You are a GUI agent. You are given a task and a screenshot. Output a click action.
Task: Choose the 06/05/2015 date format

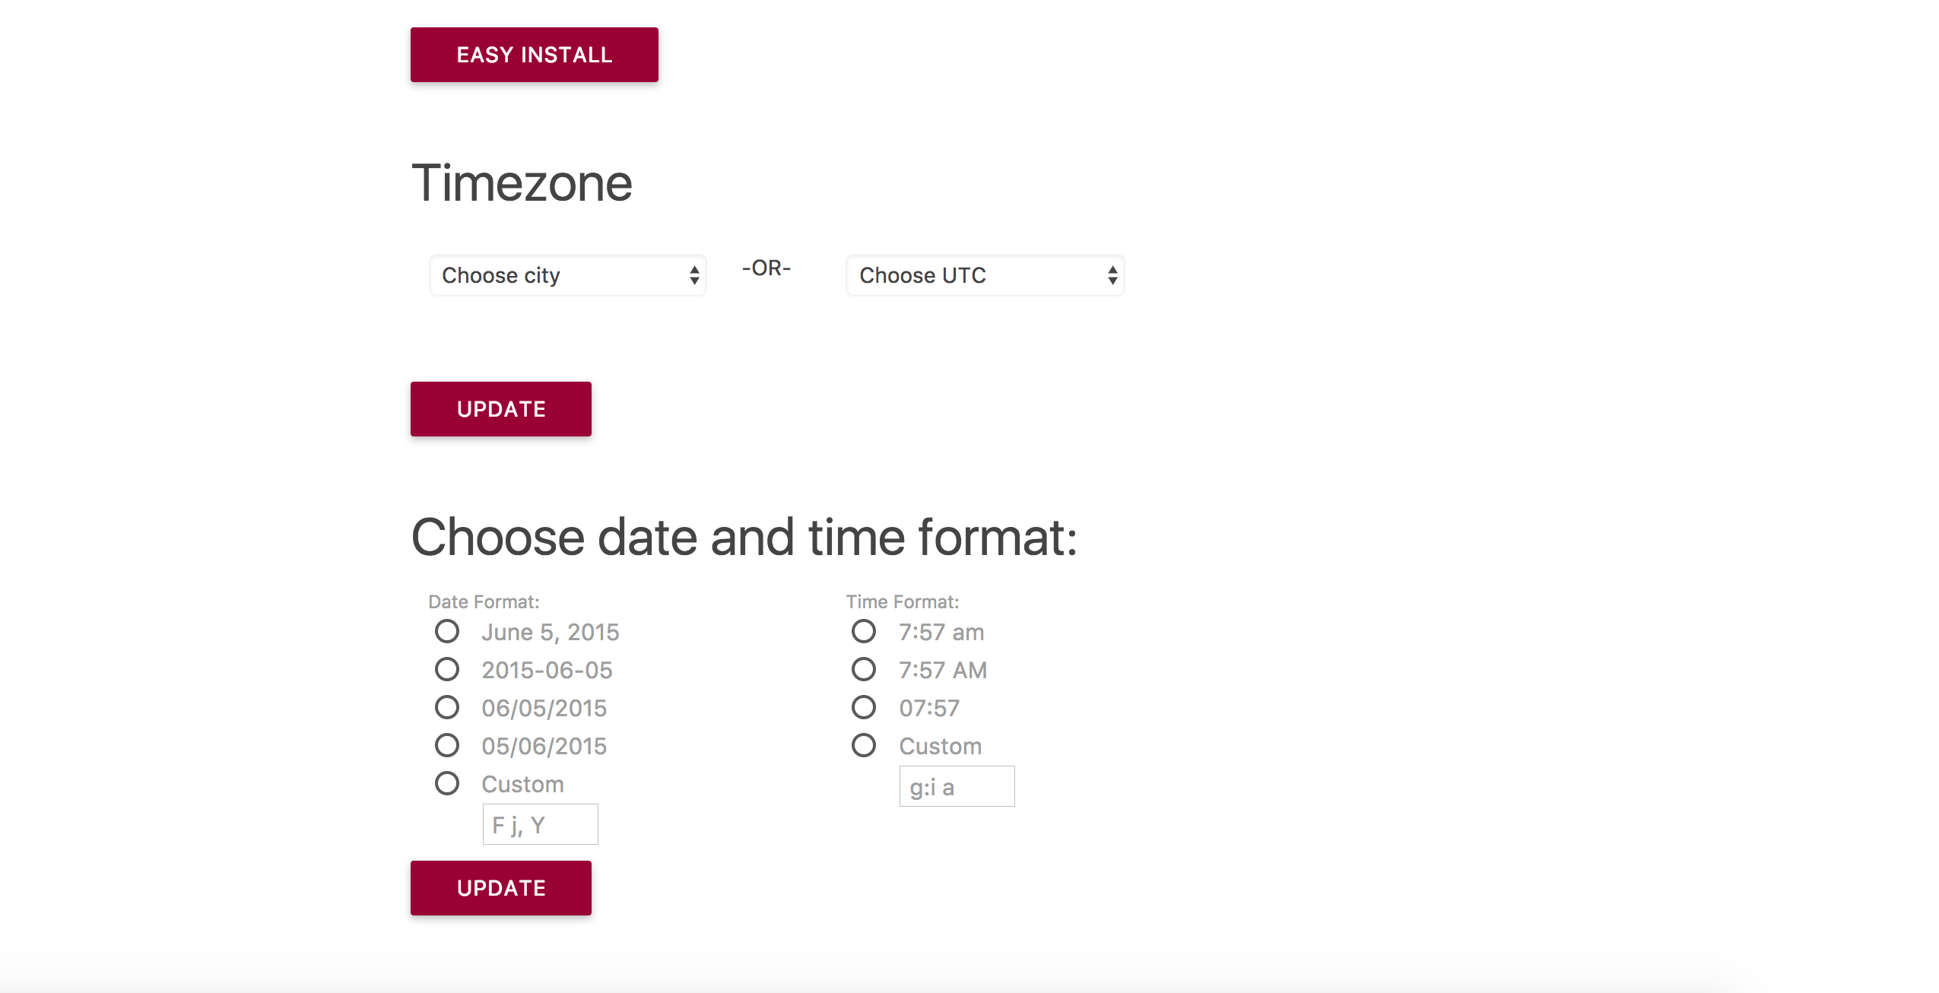[447, 707]
